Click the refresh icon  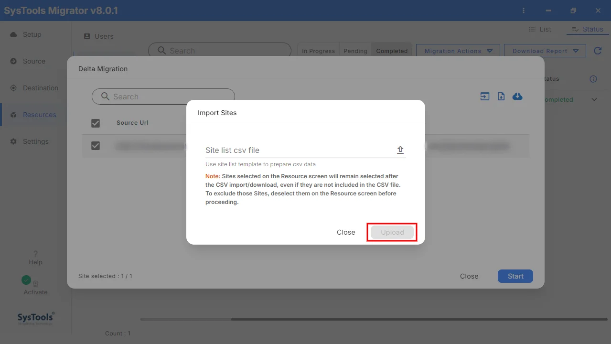point(598,51)
